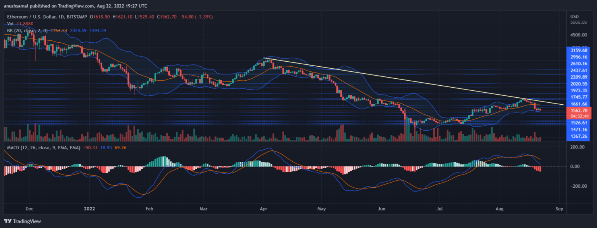Click the TradingView logo icon
Viewport: 597px width, 228px height.
(x=8, y=221)
